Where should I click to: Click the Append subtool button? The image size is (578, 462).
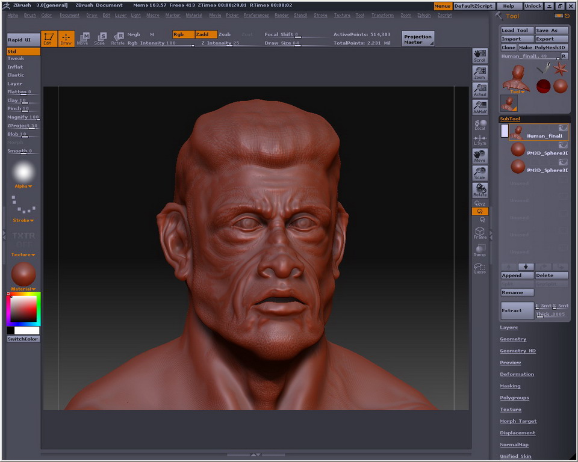click(x=517, y=275)
